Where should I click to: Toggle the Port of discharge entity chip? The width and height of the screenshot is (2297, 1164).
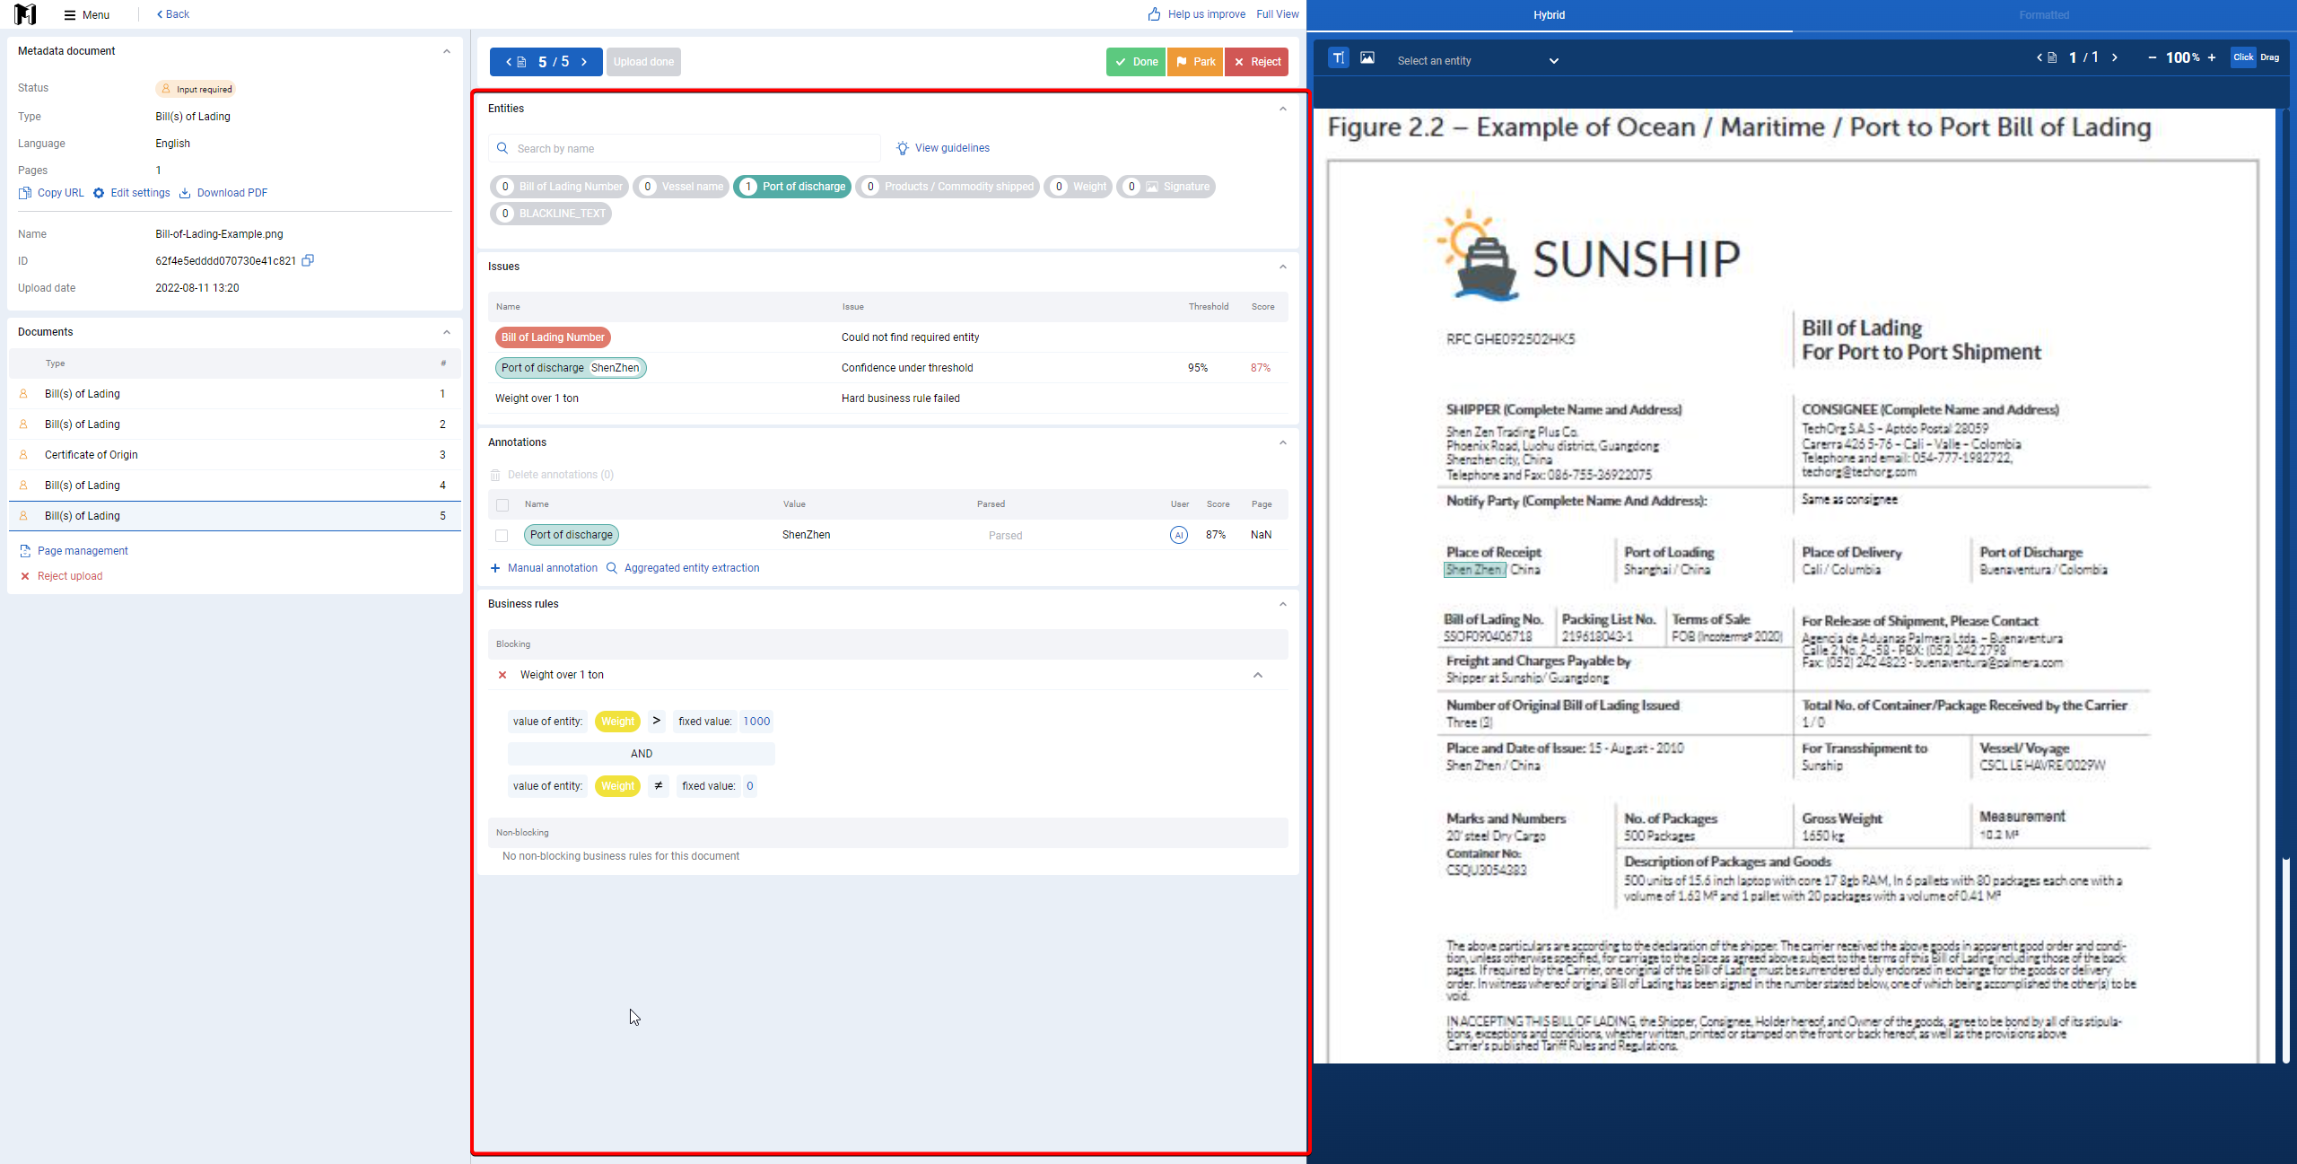click(792, 187)
